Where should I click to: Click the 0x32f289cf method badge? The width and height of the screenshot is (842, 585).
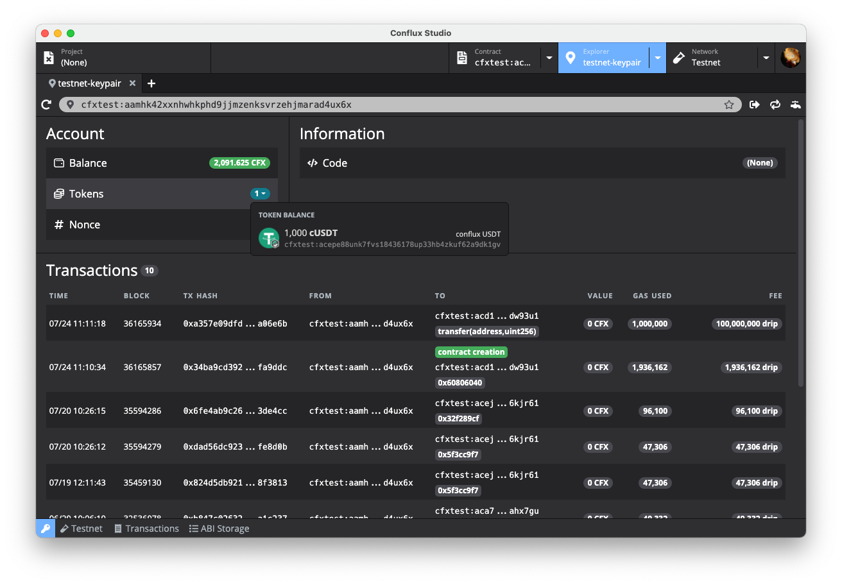(x=460, y=419)
